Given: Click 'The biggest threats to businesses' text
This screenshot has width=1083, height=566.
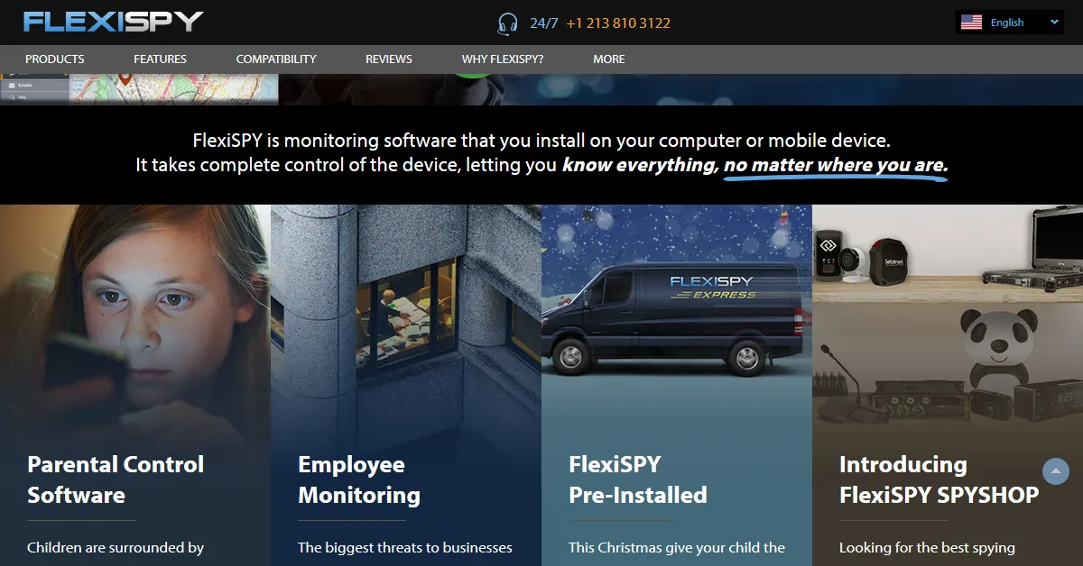Looking at the screenshot, I should 405,547.
